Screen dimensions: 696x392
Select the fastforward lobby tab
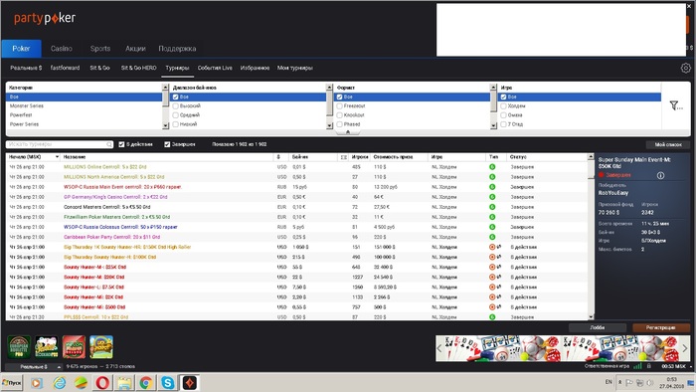point(65,68)
